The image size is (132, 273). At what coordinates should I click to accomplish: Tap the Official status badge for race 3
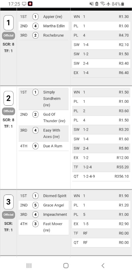[8, 215]
